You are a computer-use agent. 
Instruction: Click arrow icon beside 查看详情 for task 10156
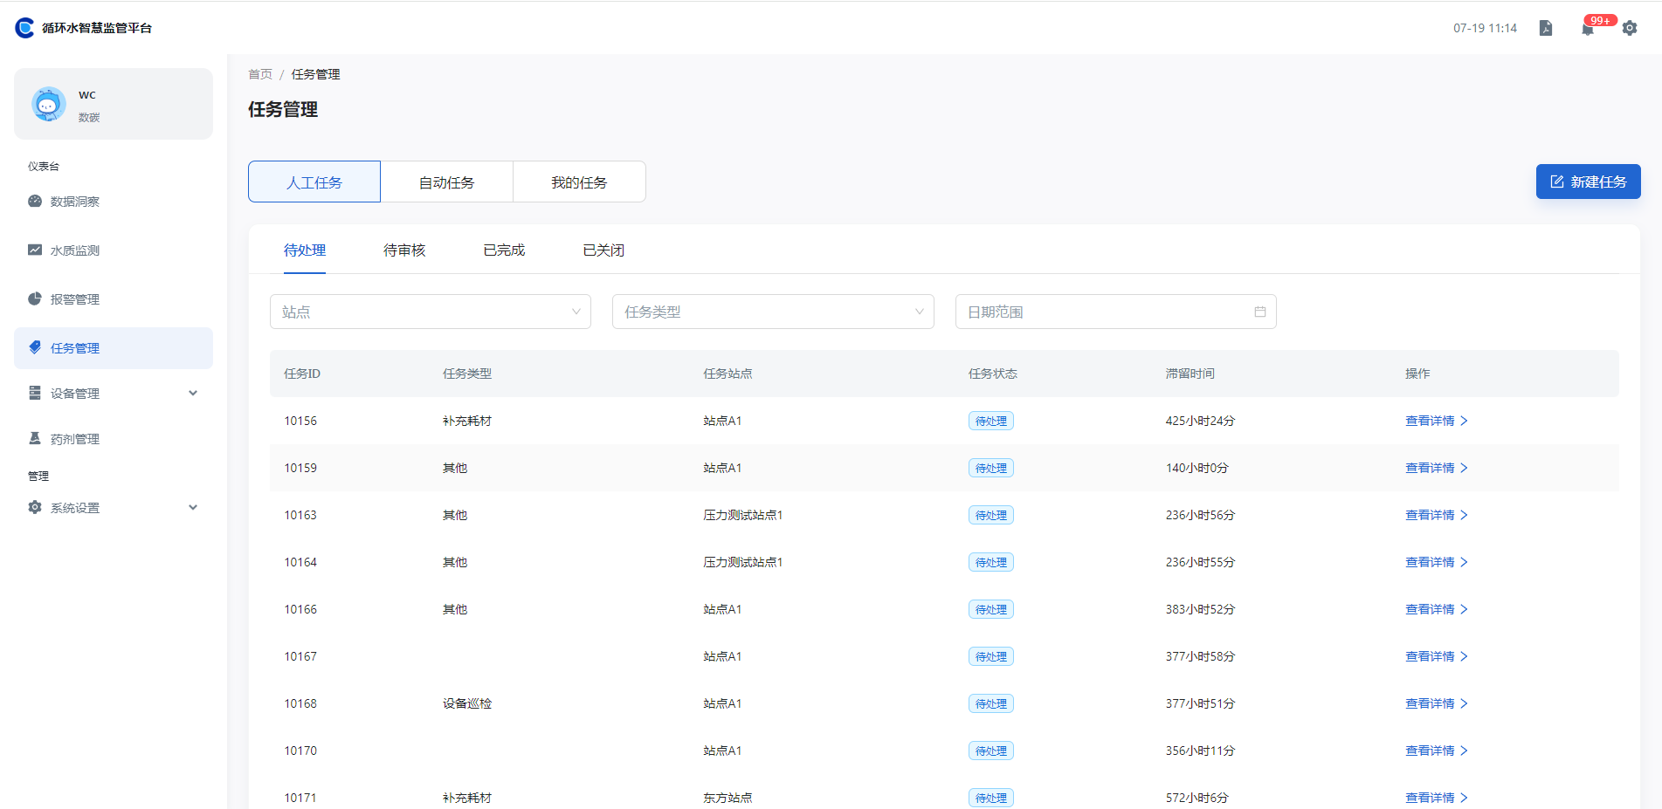click(1465, 421)
